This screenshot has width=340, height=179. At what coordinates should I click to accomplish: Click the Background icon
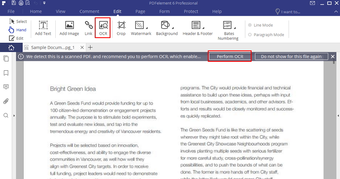pos(165,25)
